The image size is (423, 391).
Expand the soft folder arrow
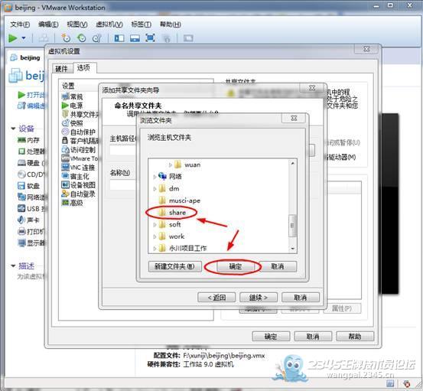tap(155, 224)
